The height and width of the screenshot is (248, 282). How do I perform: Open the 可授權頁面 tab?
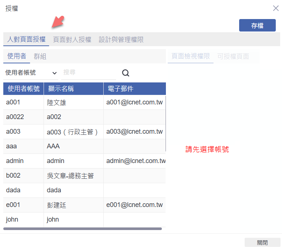coord(233,56)
